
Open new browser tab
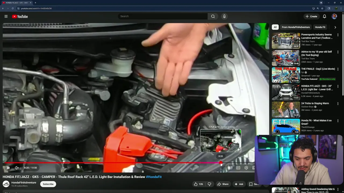[x=35, y=3]
